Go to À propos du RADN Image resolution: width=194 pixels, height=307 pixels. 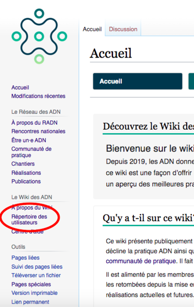34,123
